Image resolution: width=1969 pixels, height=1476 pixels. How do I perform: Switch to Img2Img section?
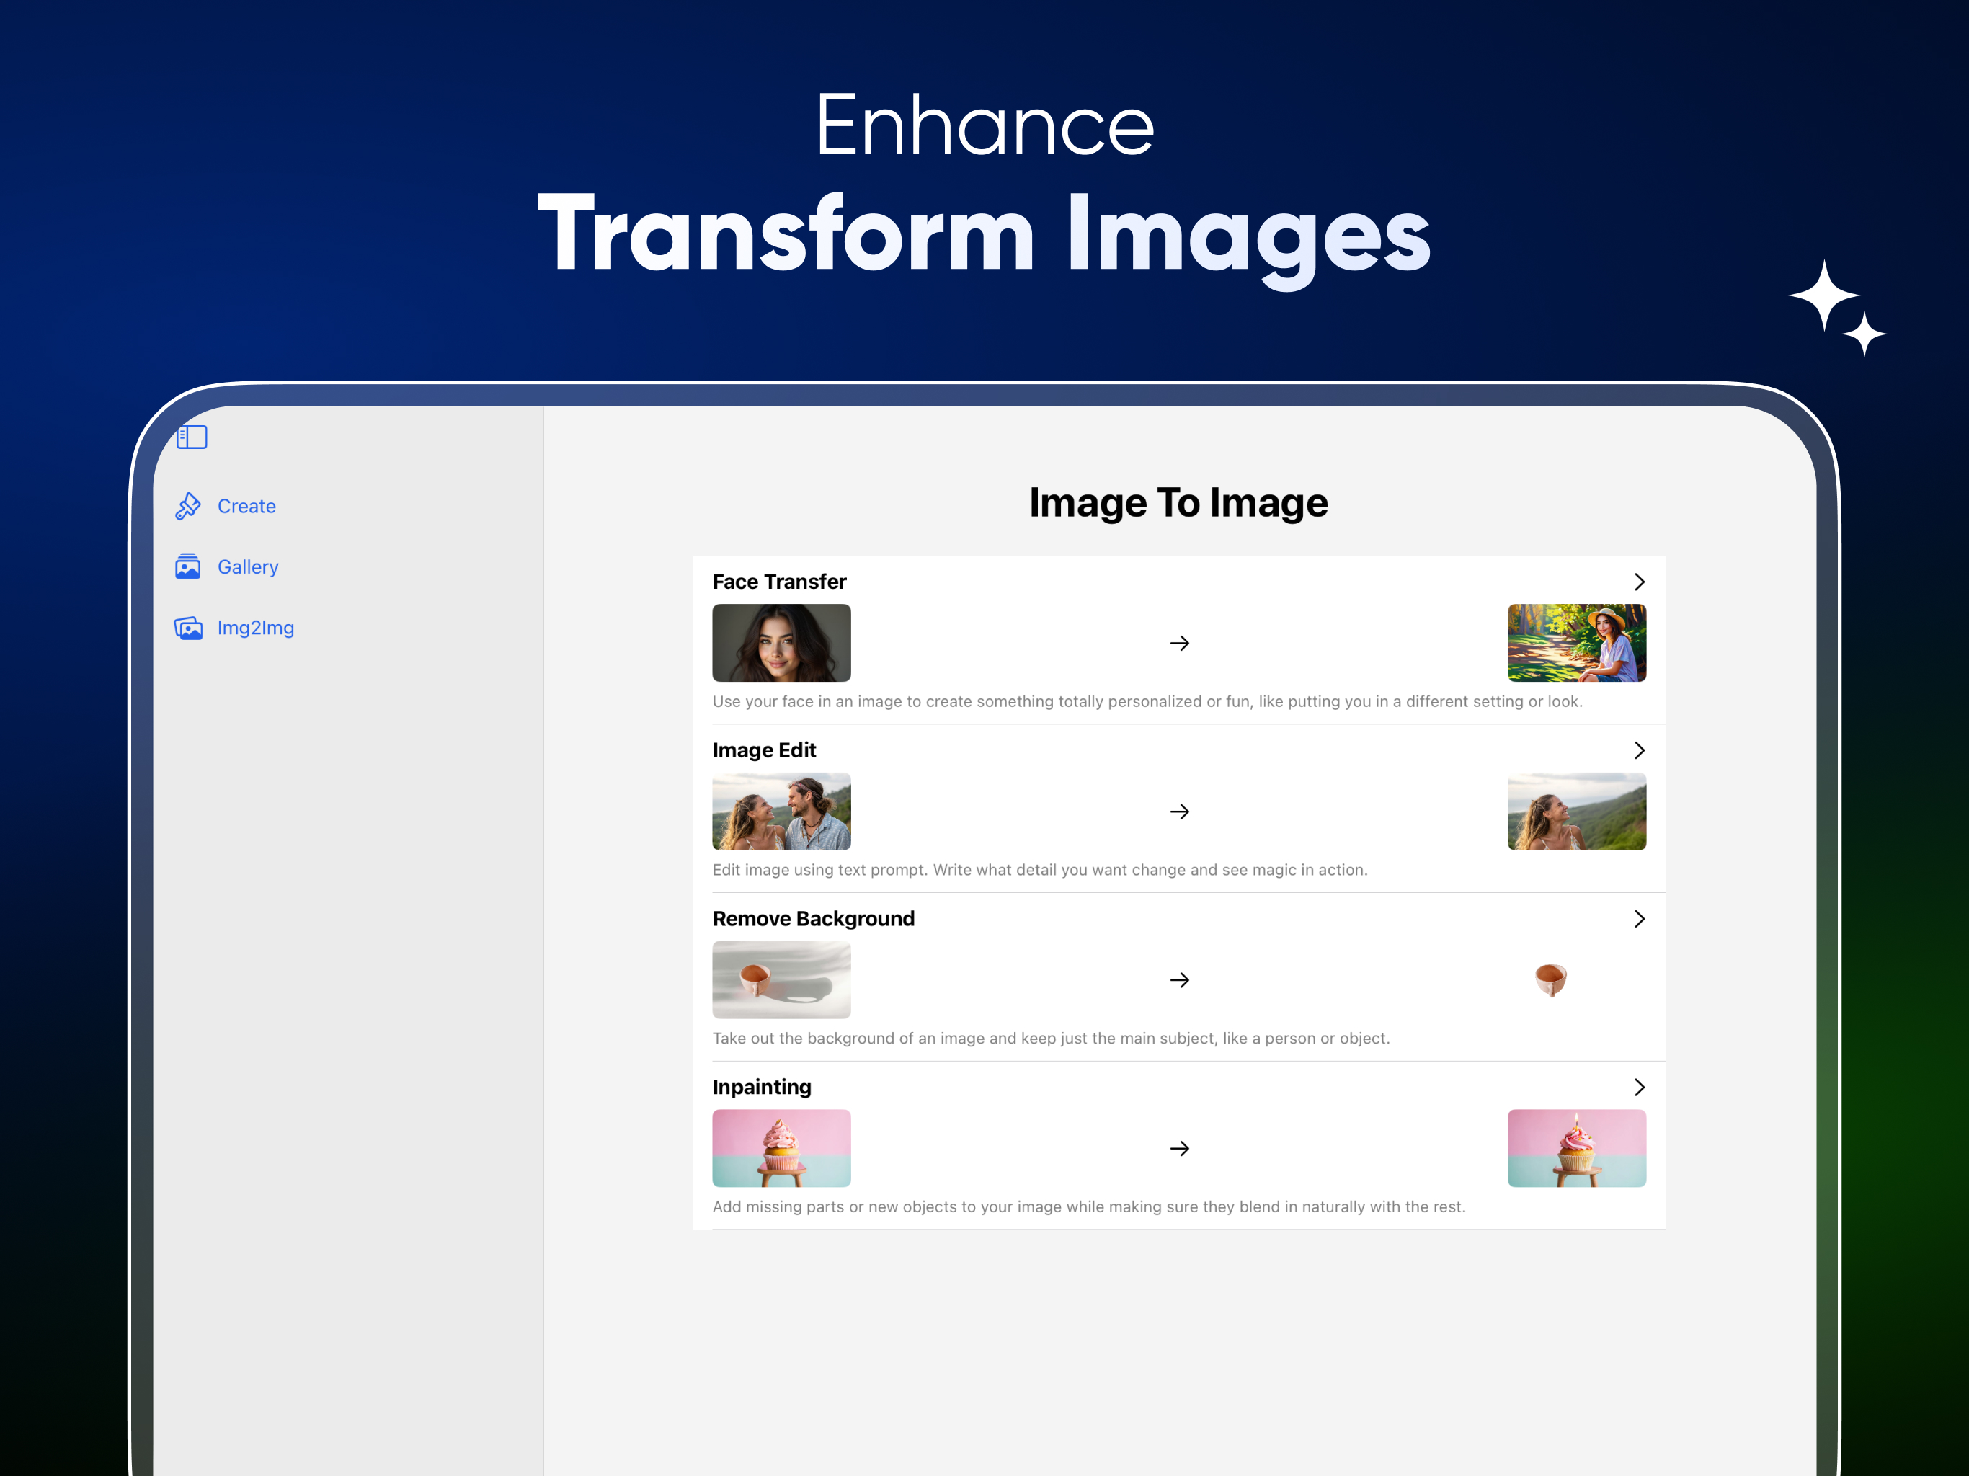pos(255,628)
